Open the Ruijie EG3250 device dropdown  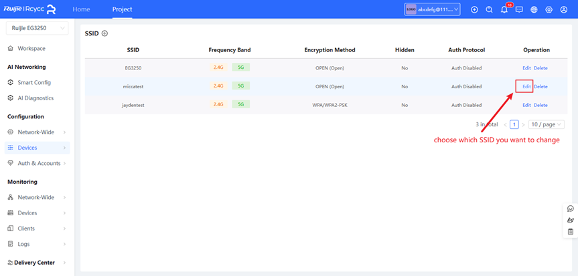point(37,28)
